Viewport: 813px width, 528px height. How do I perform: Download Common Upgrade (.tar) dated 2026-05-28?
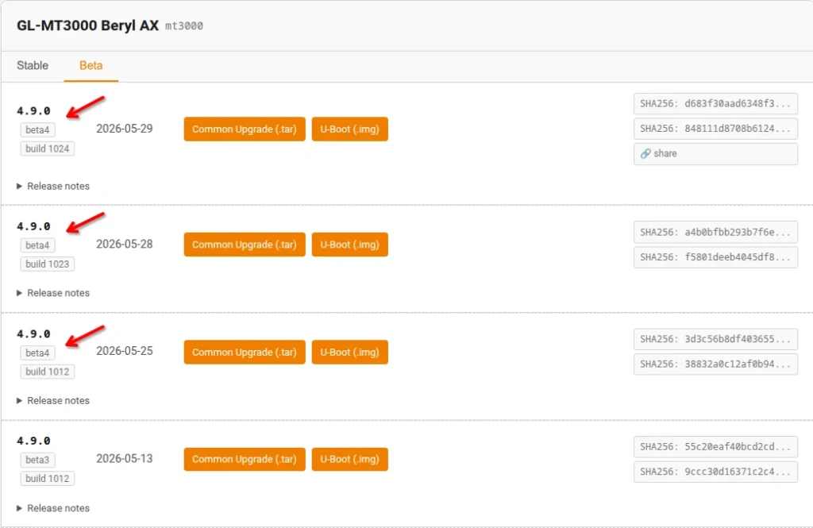pyautogui.click(x=245, y=245)
